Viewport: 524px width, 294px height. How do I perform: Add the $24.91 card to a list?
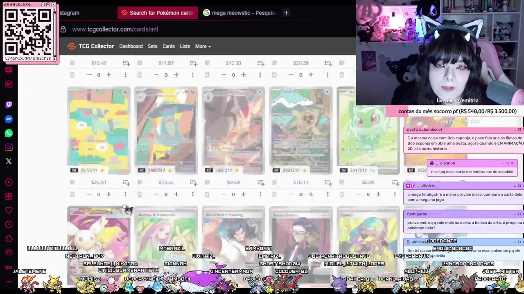point(126,183)
